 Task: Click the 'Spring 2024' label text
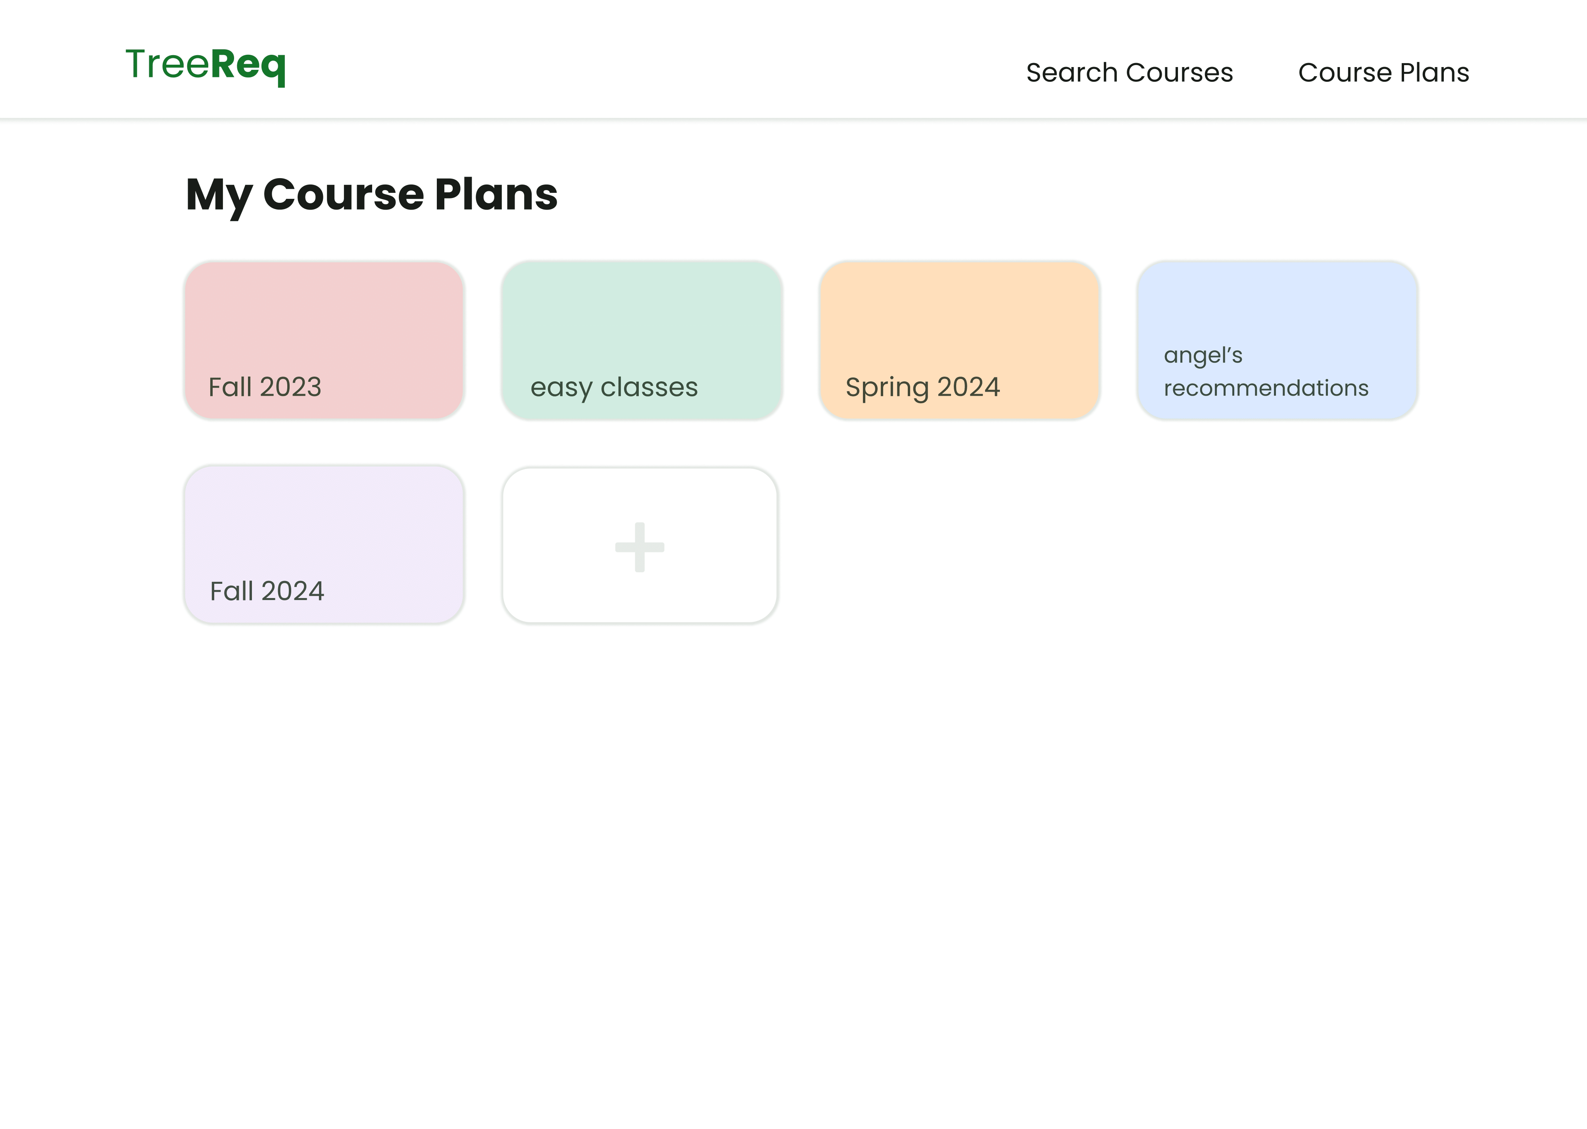point(923,388)
